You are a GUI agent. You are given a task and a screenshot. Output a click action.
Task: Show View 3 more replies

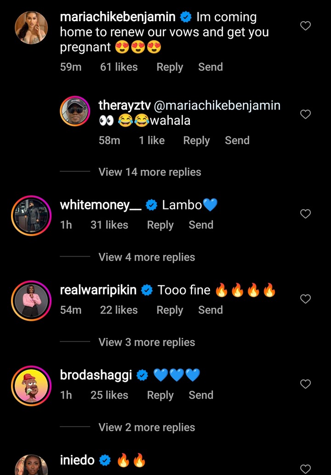pyautogui.click(x=147, y=342)
